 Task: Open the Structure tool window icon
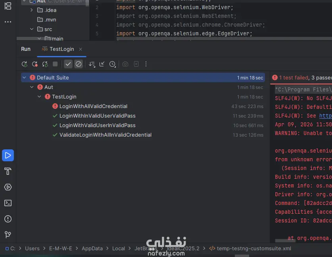click(8, 6)
